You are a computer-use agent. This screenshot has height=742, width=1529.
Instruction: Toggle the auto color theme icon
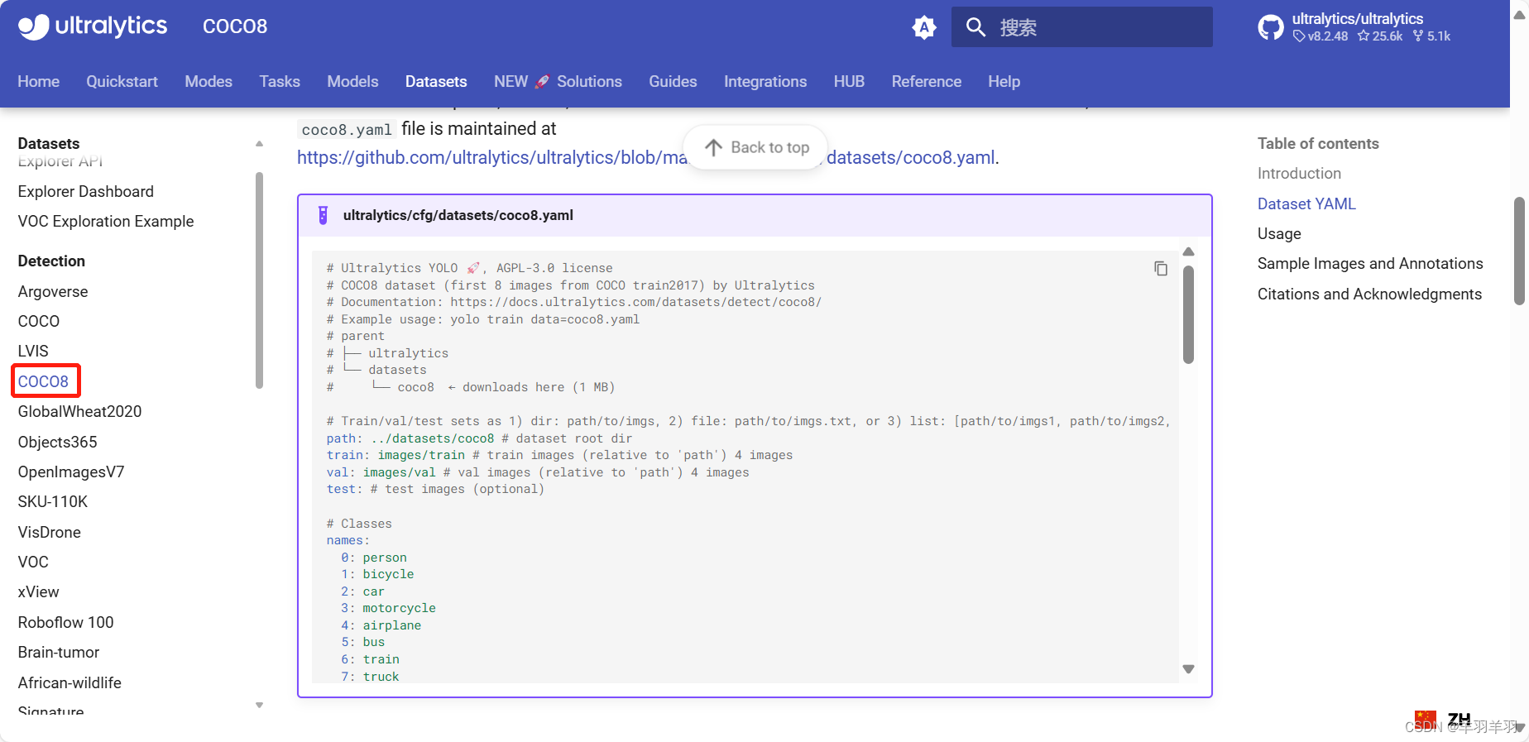tap(924, 27)
